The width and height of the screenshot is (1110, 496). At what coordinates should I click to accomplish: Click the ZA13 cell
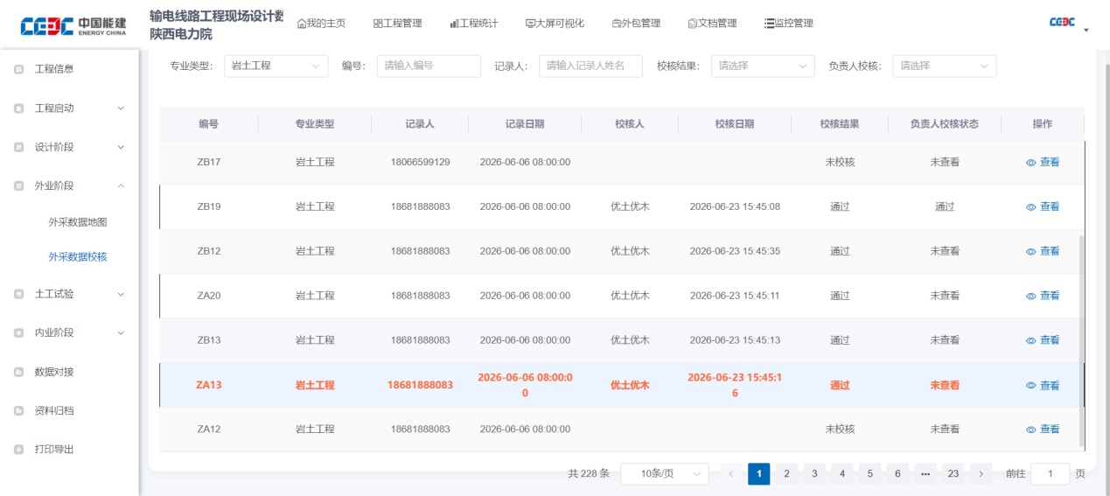209,385
